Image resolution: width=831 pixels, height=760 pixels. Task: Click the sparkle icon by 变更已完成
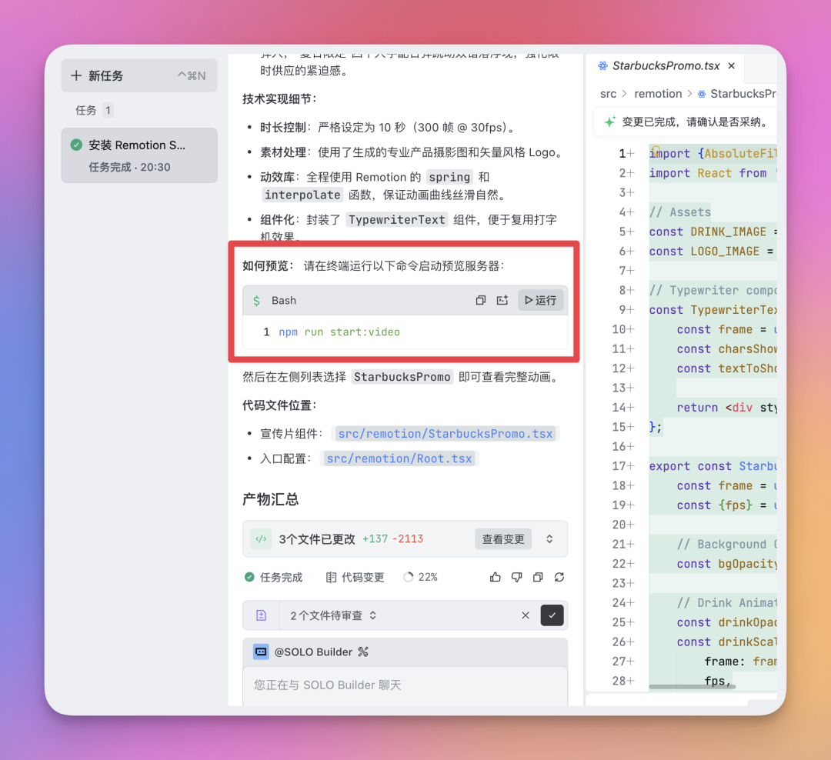(609, 122)
